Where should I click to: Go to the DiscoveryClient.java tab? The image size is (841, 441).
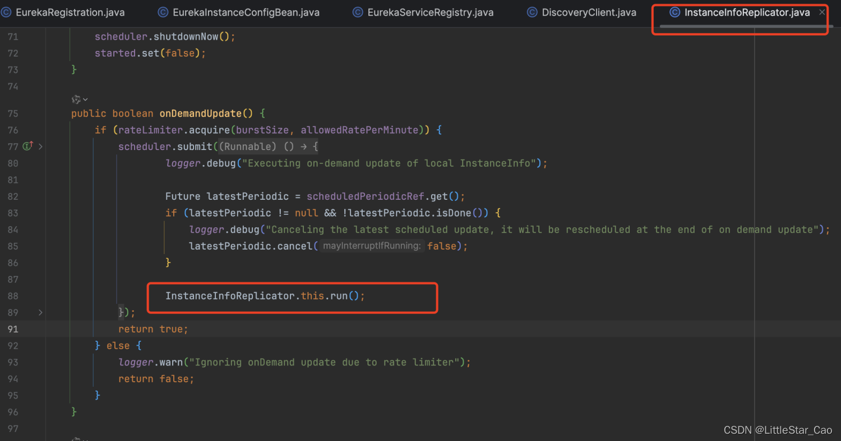click(589, 12)
